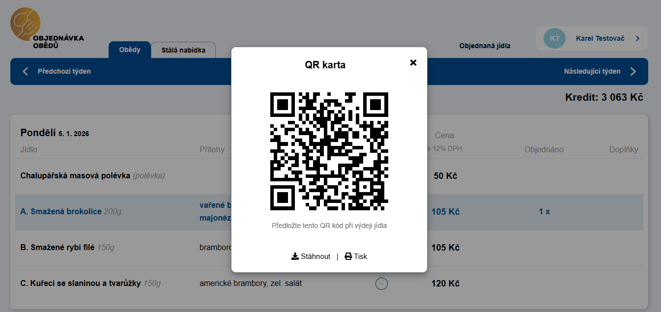Click the Tisk printer icon

pos(348,256)
